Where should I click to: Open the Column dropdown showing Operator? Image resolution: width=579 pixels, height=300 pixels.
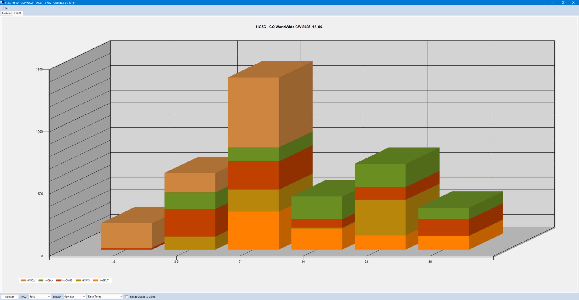74,297
